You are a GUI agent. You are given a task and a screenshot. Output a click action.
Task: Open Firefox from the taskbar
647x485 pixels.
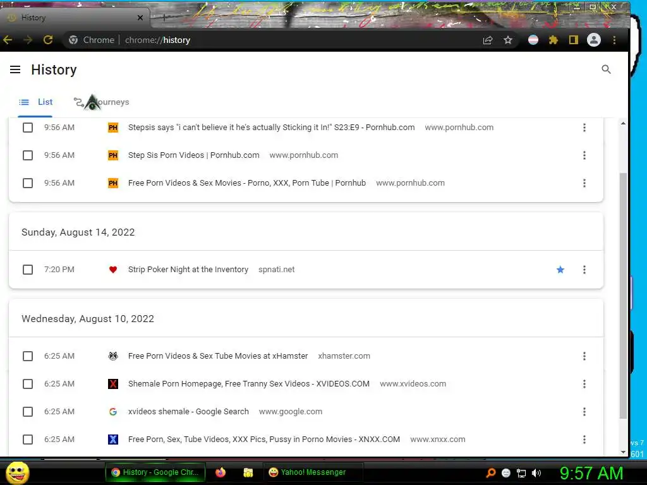coord(221,472)
